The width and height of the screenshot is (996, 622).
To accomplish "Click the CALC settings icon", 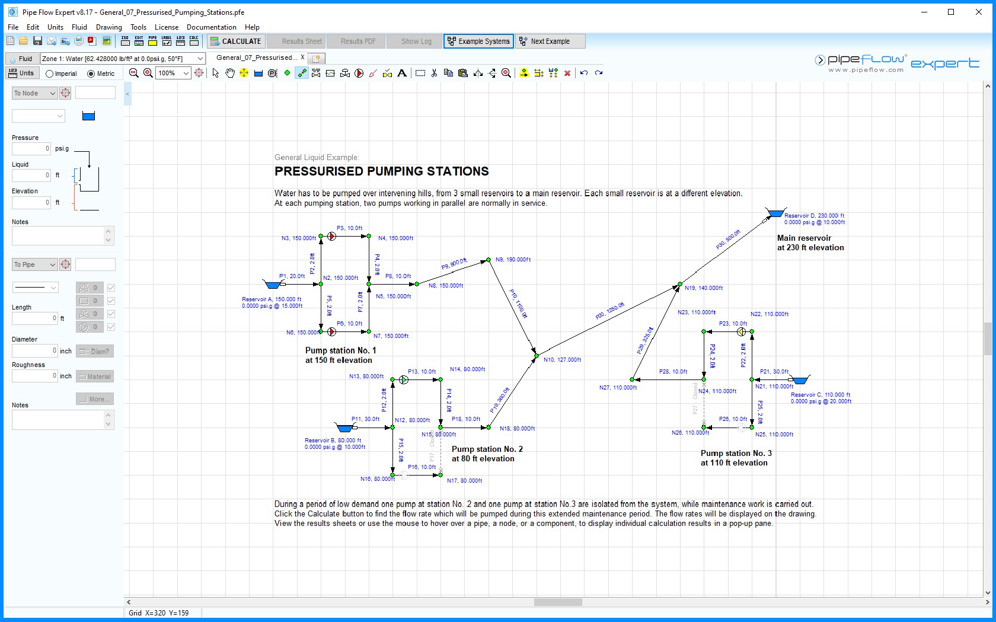I will click(x=194, y=41).
